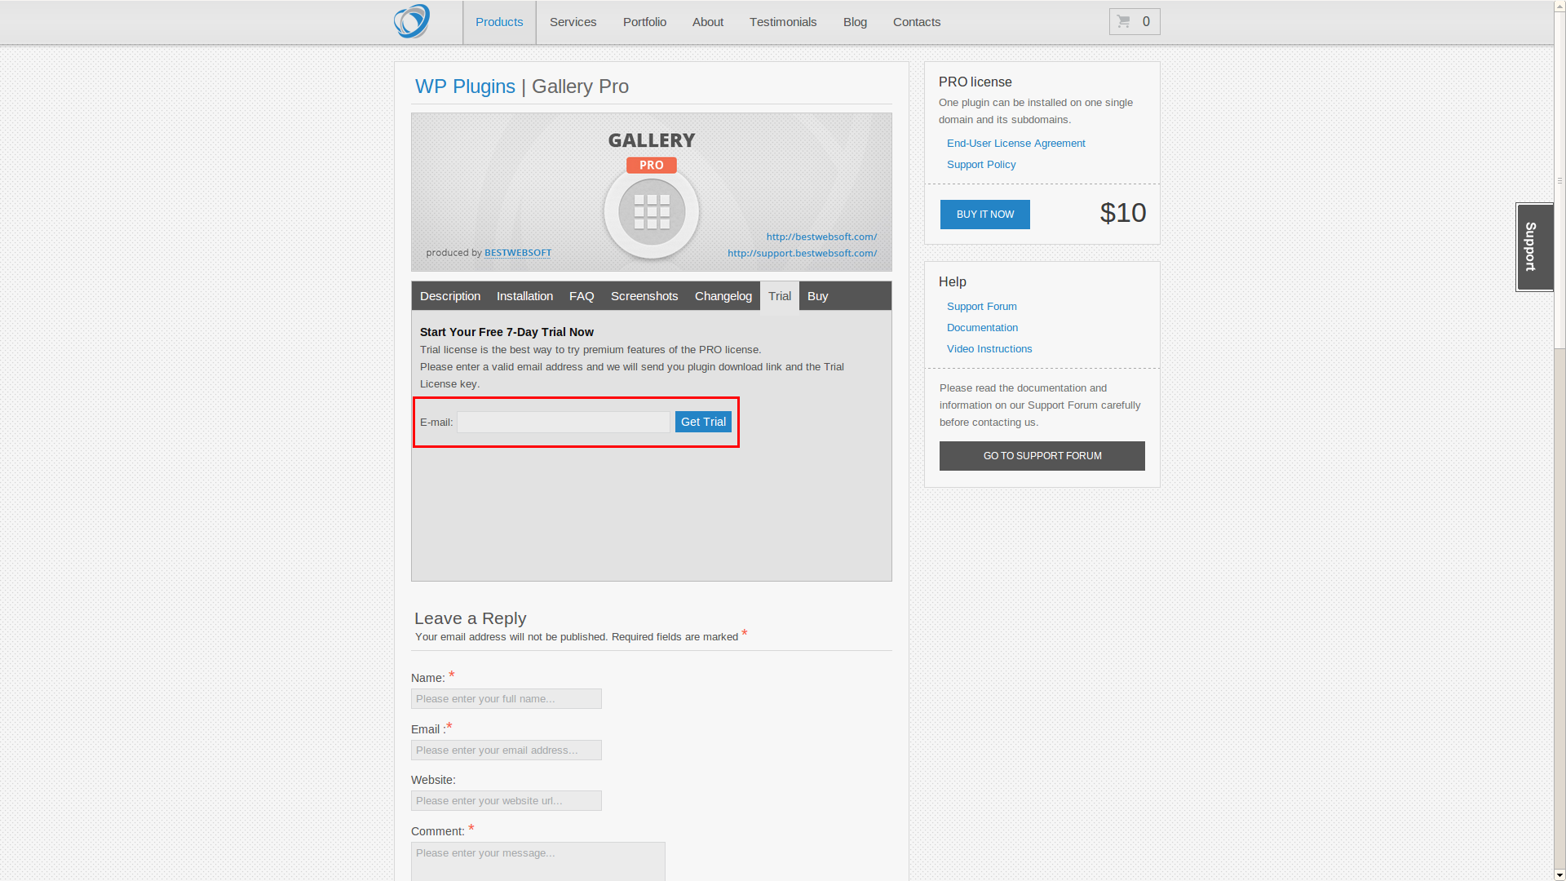Open the Support side panel tab

1534,246
